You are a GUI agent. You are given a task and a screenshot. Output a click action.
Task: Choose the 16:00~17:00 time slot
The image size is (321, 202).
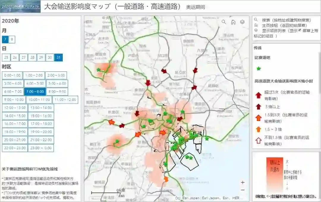[15, 124]
